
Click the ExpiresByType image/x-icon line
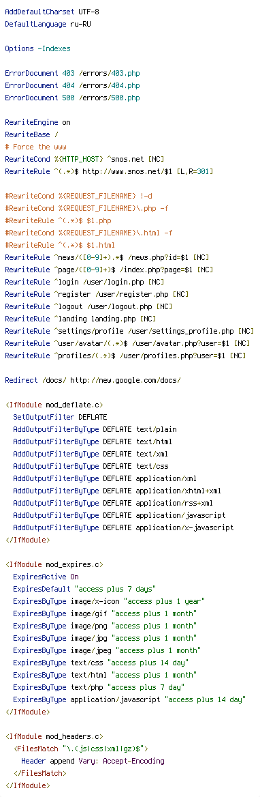coord(109,601)
